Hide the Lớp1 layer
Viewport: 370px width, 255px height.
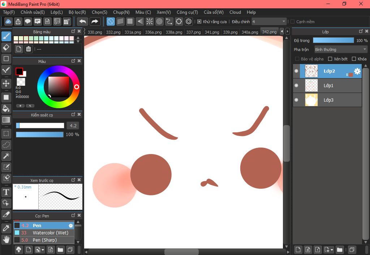pyautogui.click(x=296, y=85)
